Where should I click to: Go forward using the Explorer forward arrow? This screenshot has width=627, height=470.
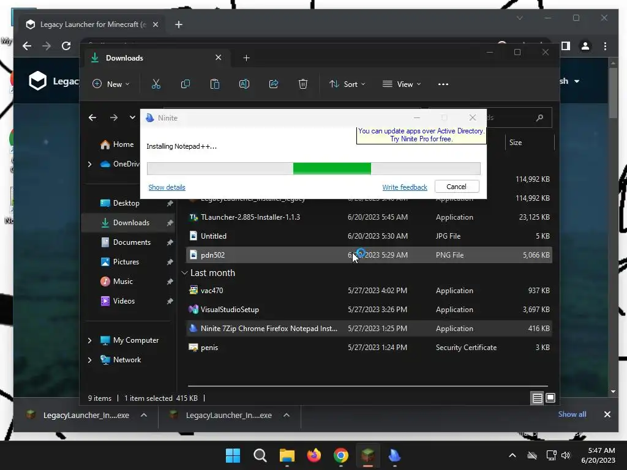pyautogui.click(x=114, y=117)
